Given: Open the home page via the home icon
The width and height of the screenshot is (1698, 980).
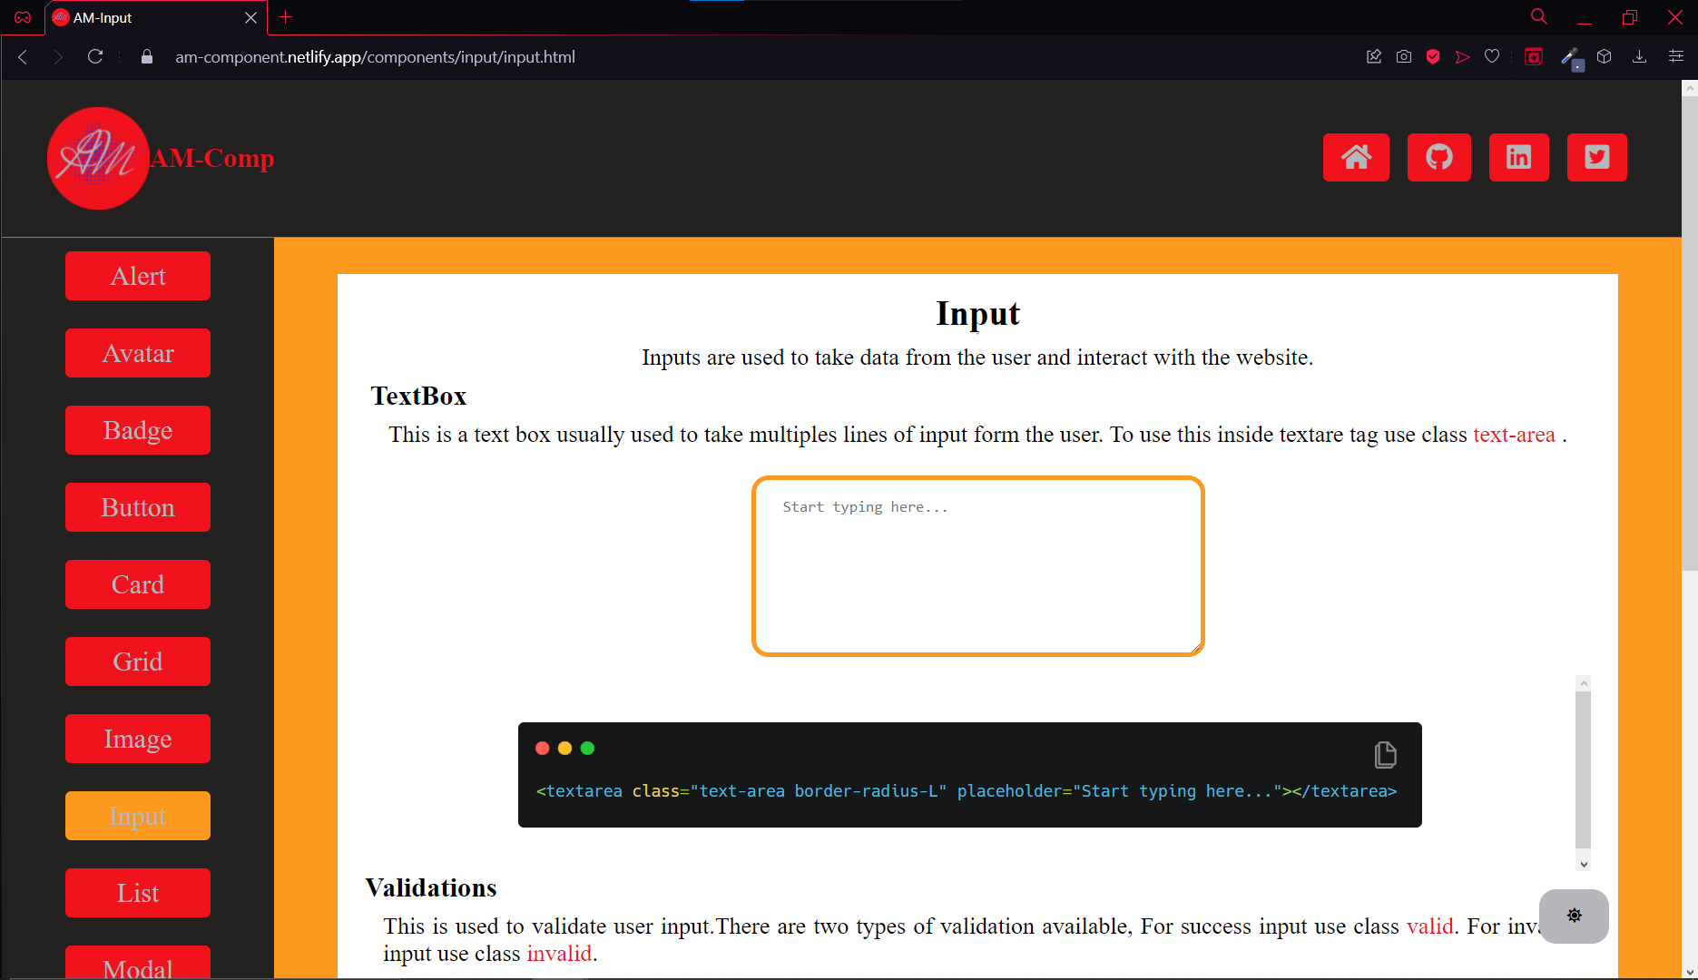Looking at the screenshot, I should 1356,157.
